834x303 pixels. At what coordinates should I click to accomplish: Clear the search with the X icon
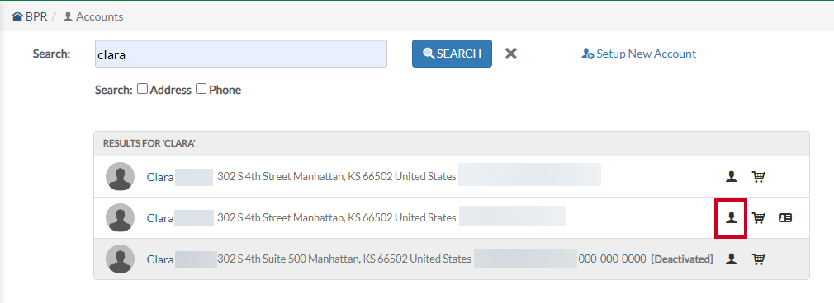click(510, 54)
